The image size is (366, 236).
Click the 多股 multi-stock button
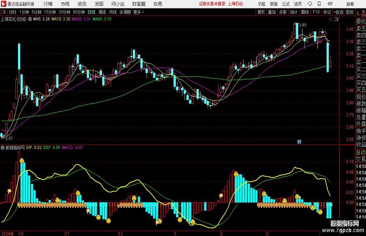click(x=283, y=12)
